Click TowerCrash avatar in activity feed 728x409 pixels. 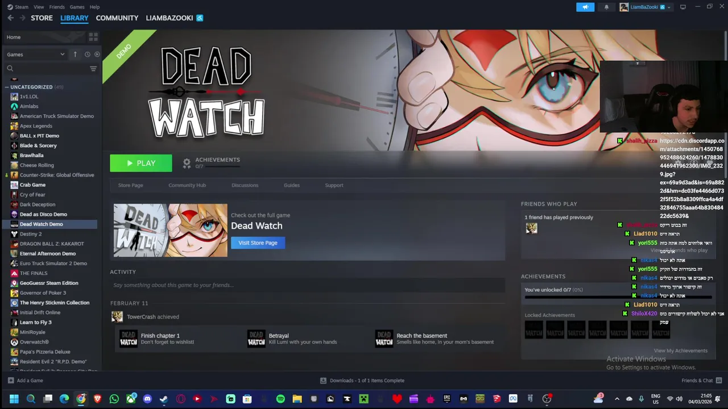[117, 316]
